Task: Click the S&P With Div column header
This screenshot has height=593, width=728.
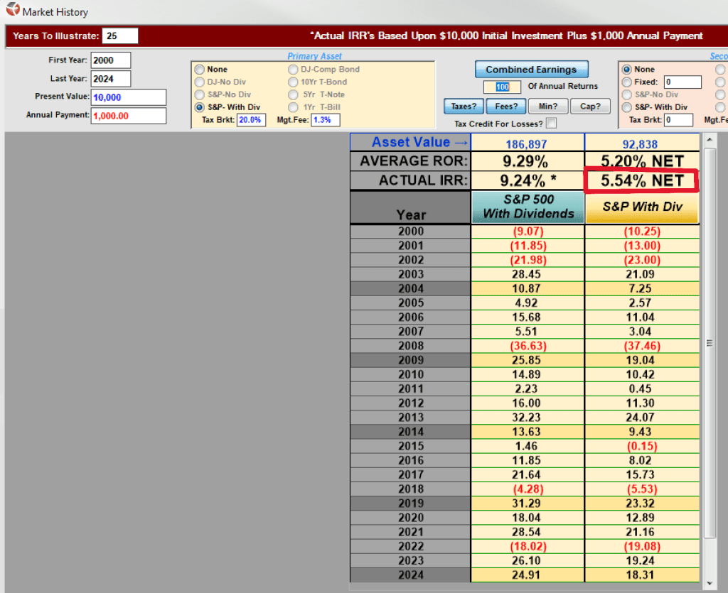Action: (x=642, y=207)
